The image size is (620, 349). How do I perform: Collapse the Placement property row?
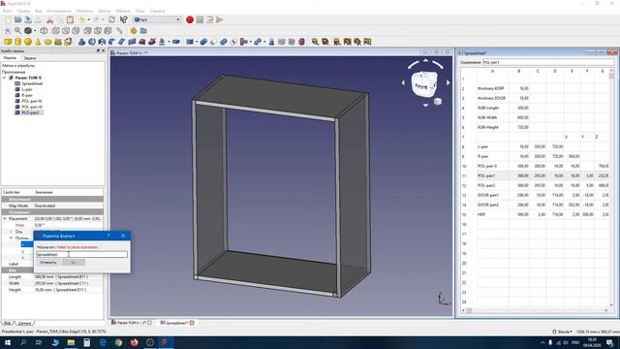pyautogui.click(x=4, y=218)
